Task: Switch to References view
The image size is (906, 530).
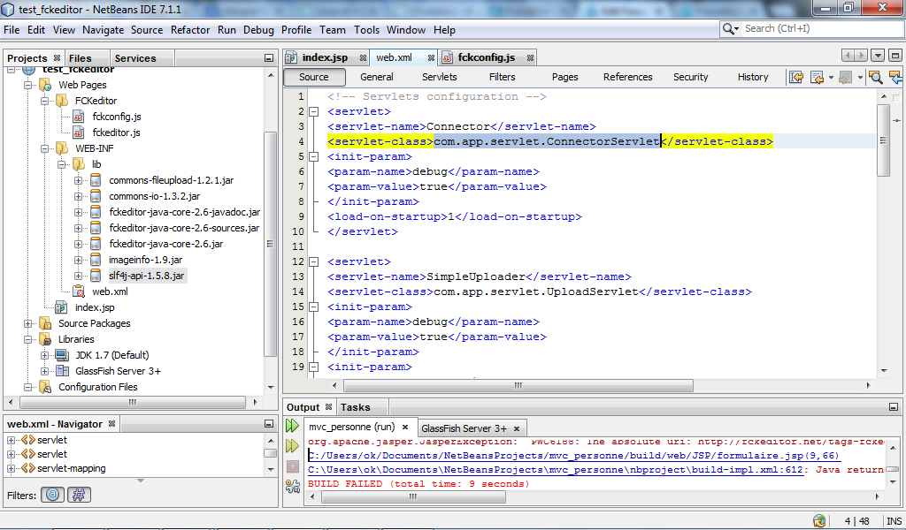Action: tap(627, 77)
